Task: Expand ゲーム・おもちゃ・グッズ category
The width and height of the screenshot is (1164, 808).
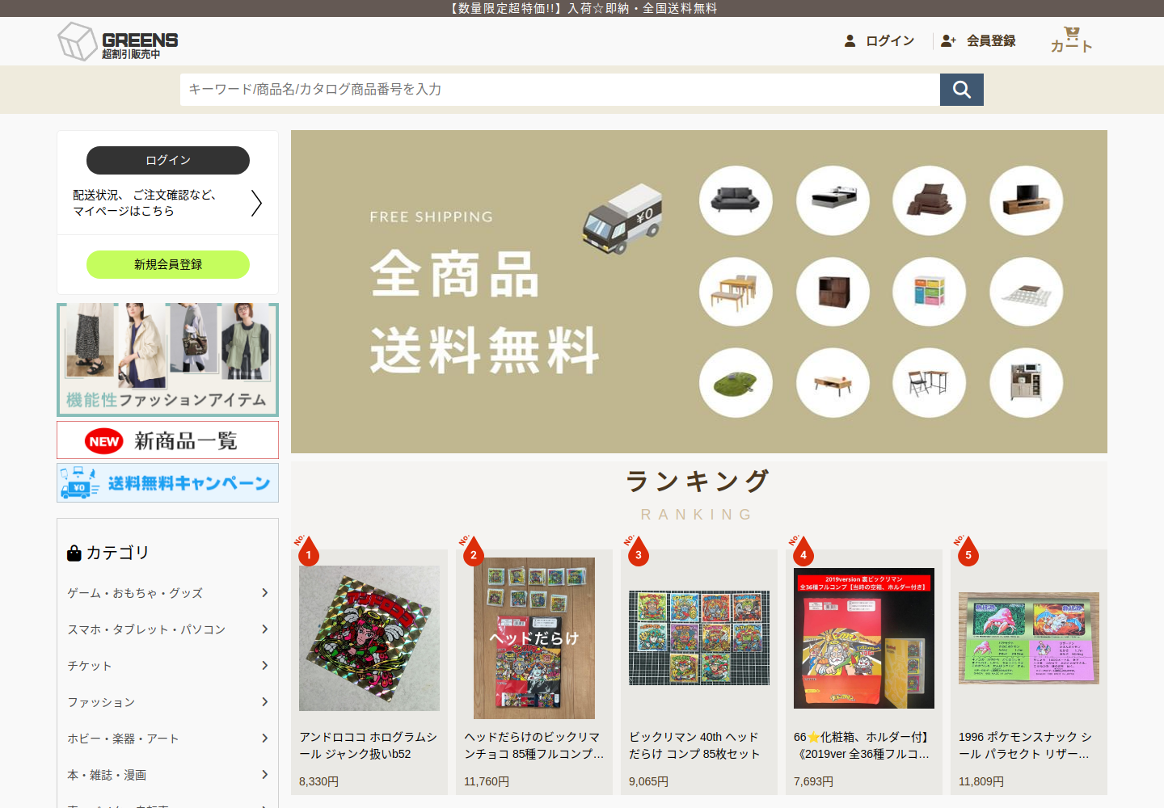Action: (x=168, y=593)
